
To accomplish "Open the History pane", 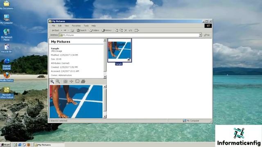I will pyautogui.click(x=106, y=30).
